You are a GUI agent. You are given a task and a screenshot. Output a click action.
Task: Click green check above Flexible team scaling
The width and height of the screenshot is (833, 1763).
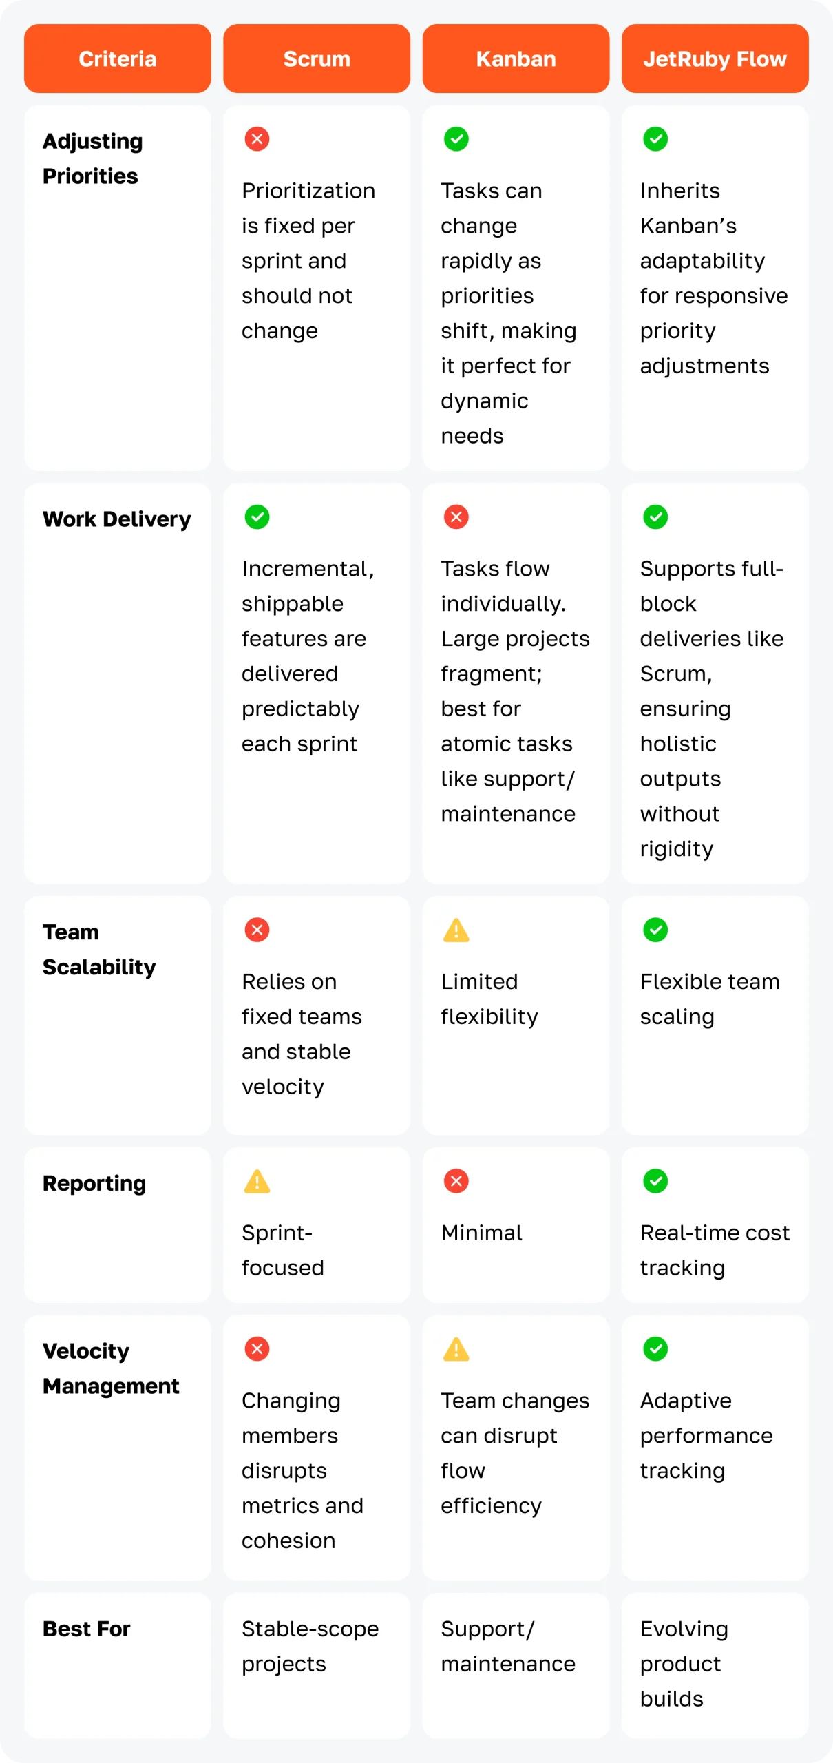(655, 930)
